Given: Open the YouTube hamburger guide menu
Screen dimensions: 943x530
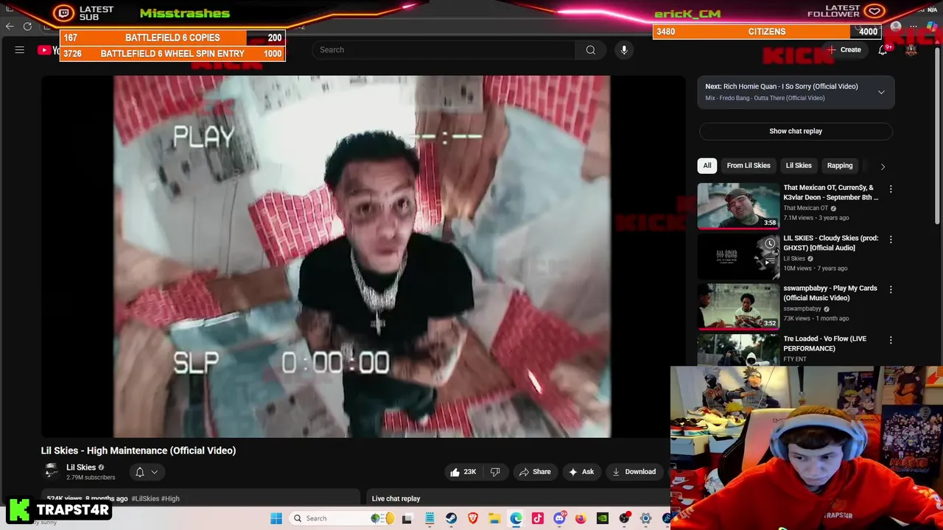Looking at the screenshot, I should point(20,50).
